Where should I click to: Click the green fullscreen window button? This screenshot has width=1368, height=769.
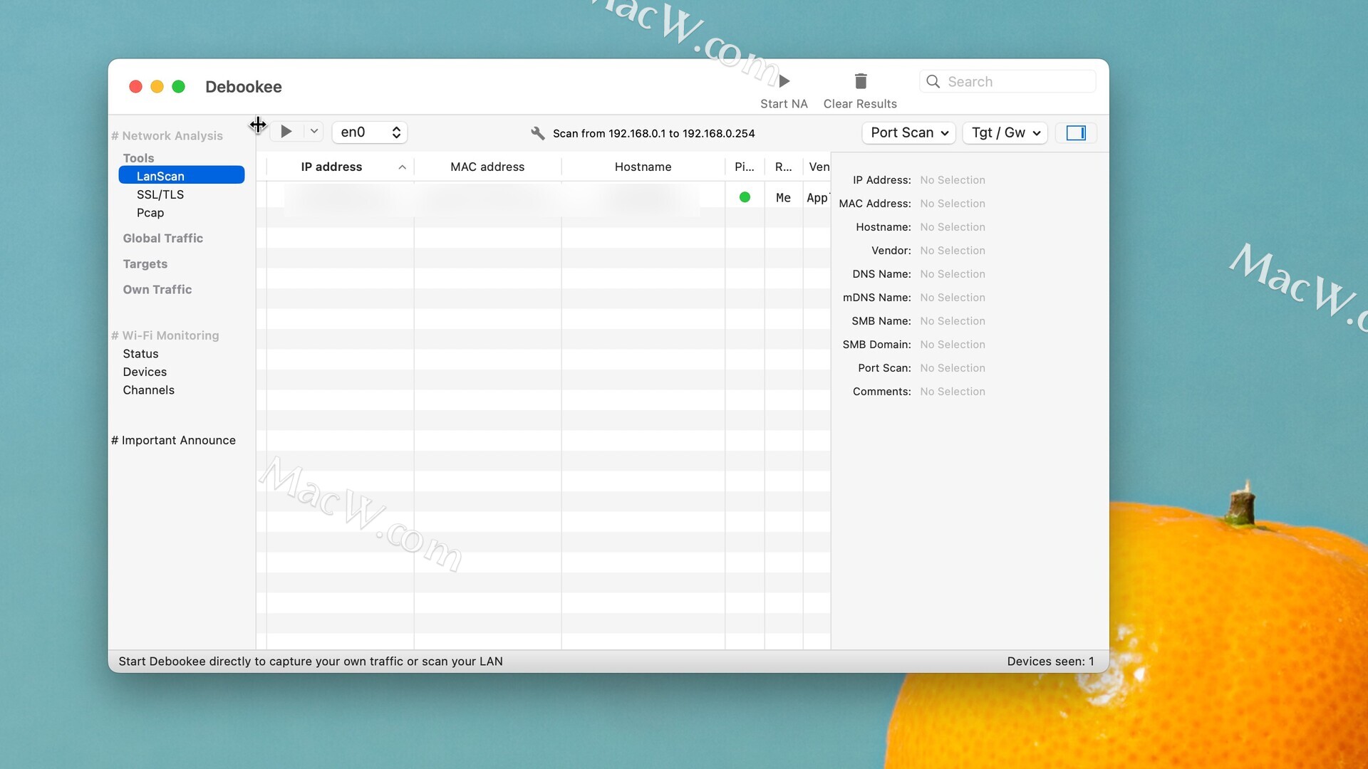[179, 86]
